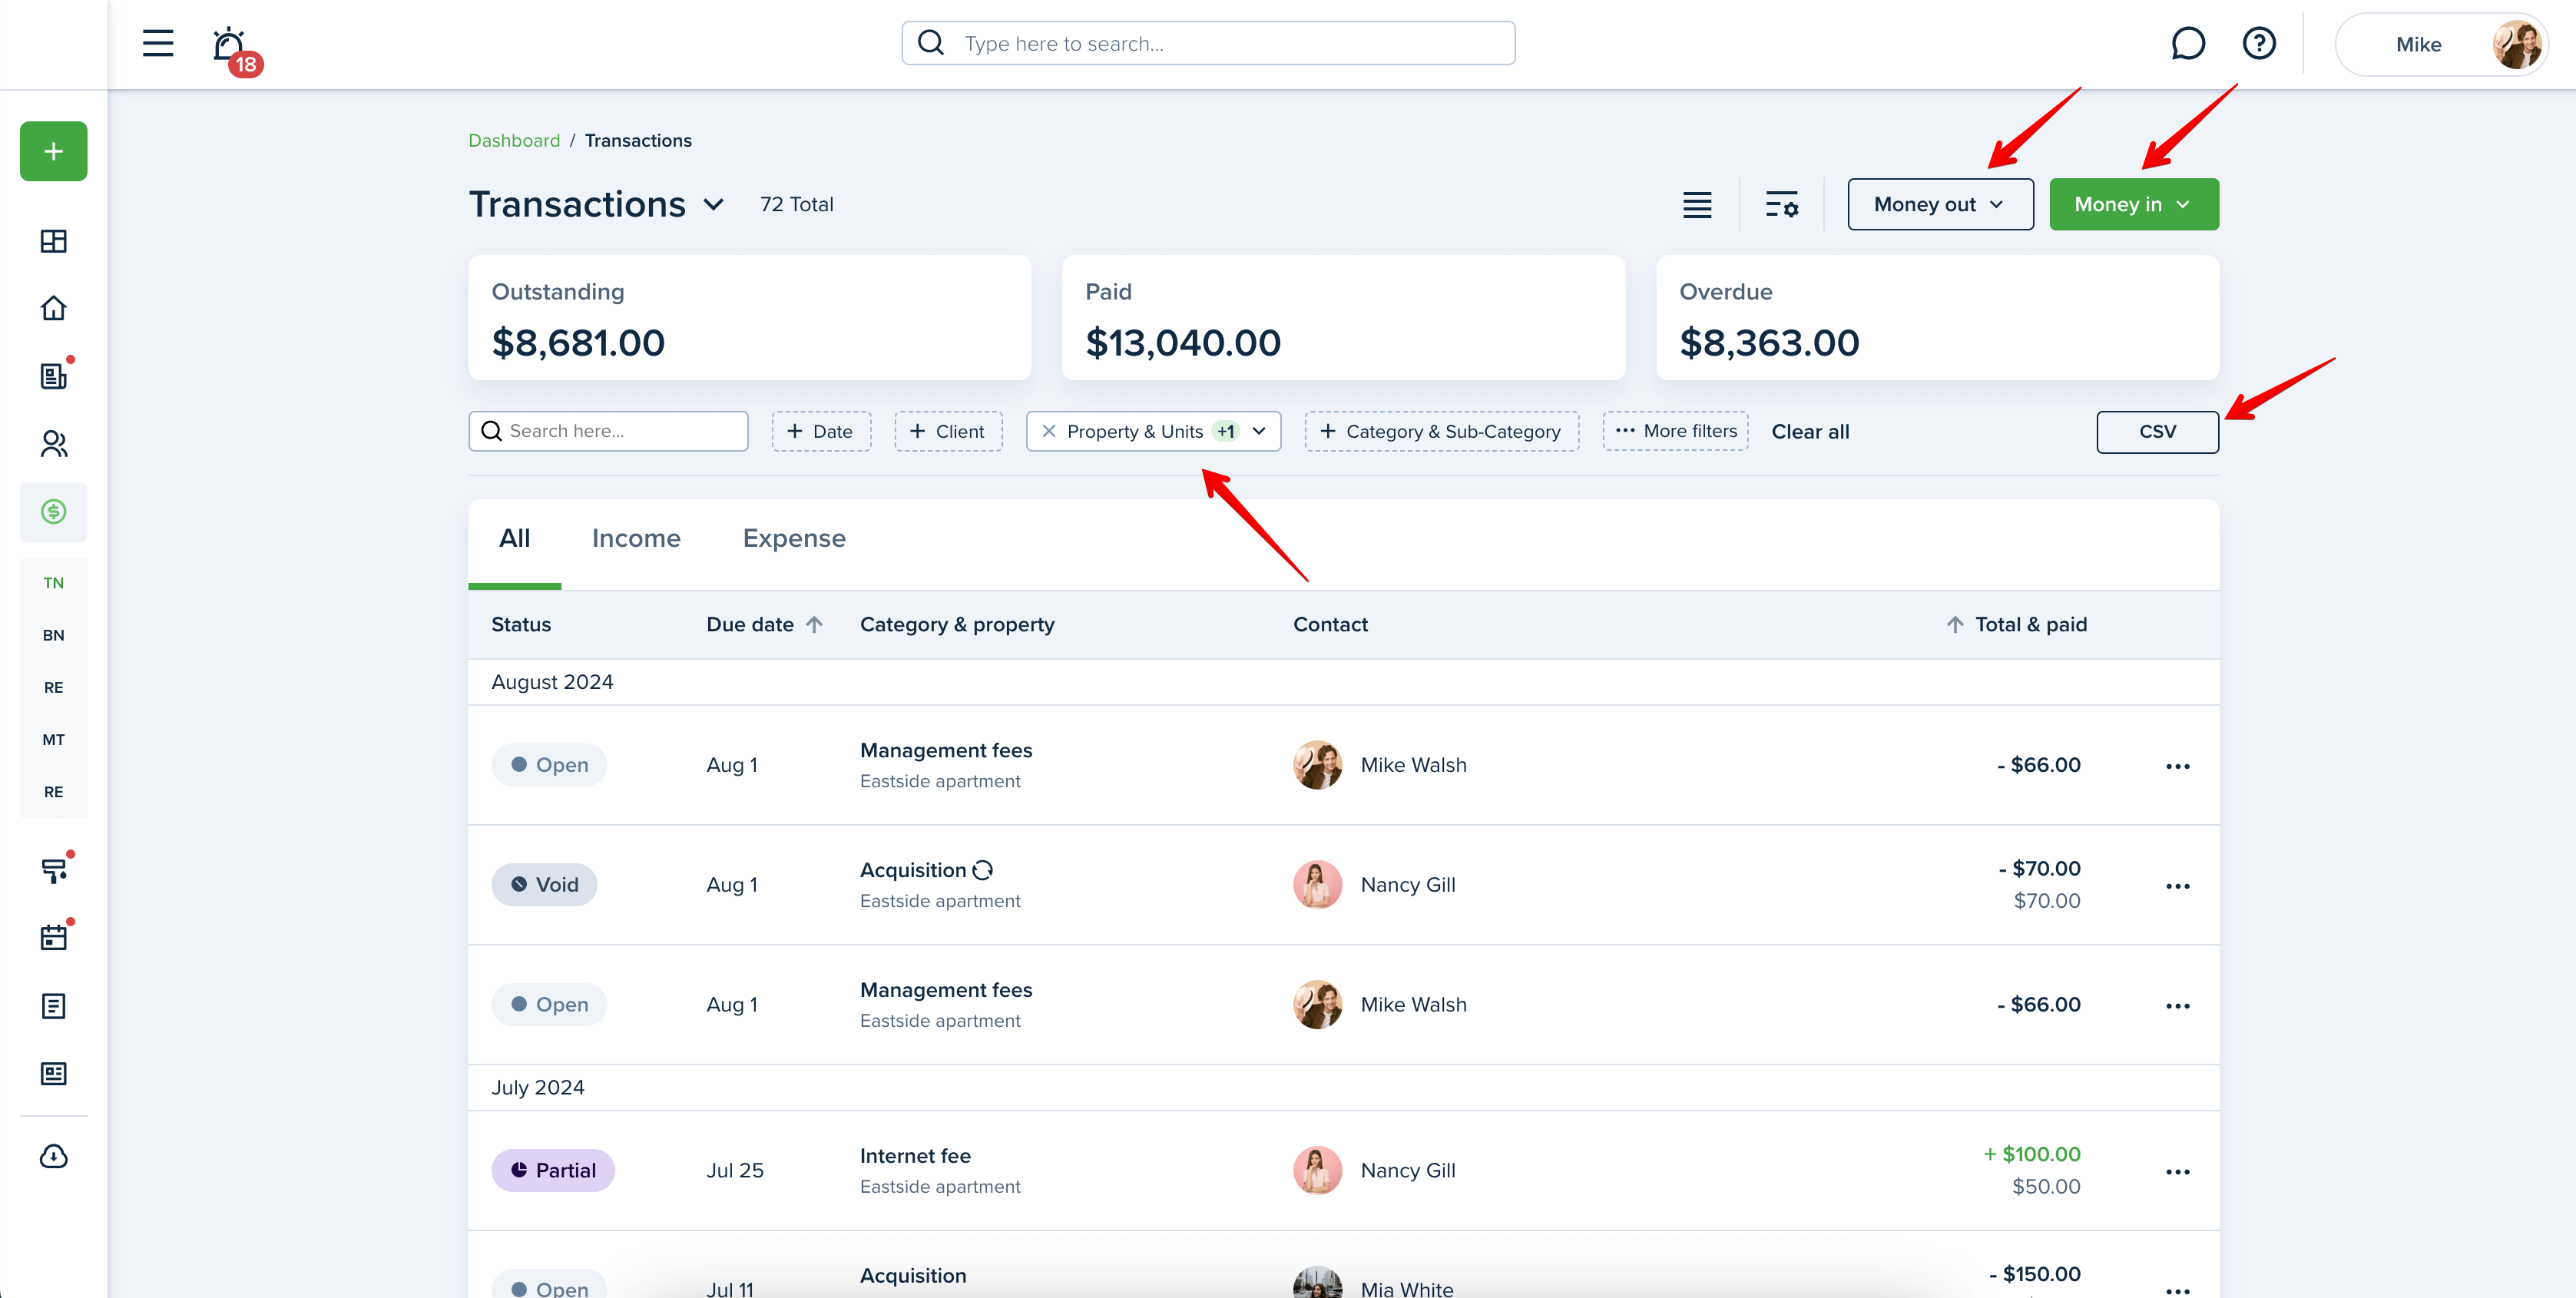Image resolution: width=2576 pixels, height=1298 pixels.
Task: Open the maintenance paint roller icon in sidebar
Action: click(x=54, y=871)
